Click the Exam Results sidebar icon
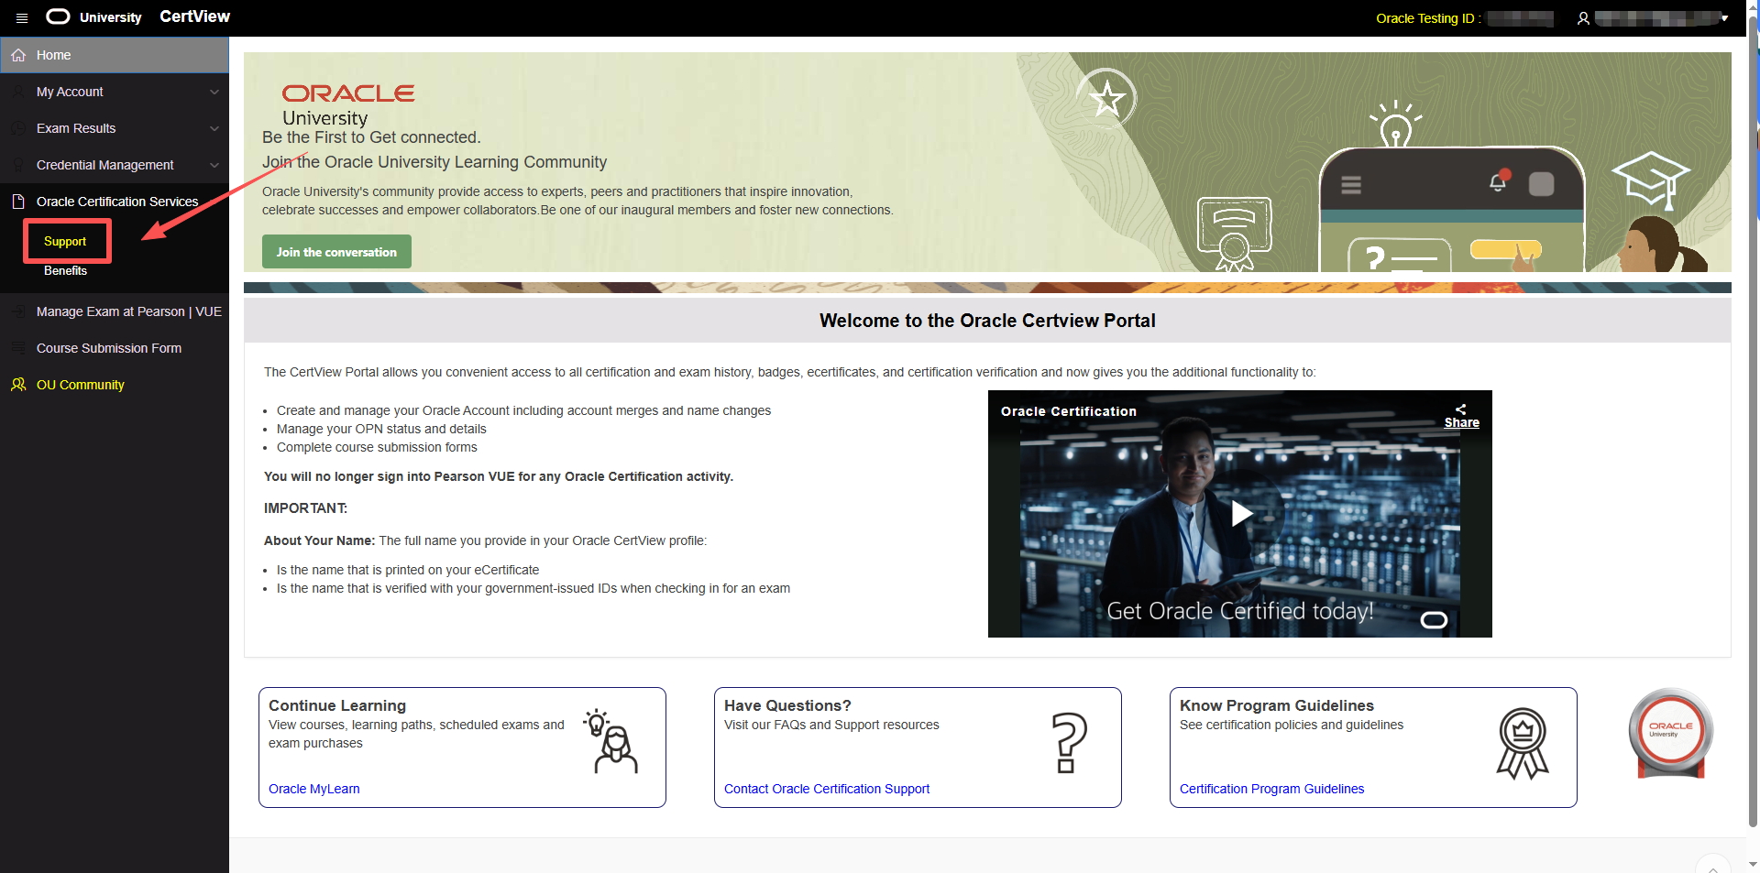 click(x=18, y=128)
